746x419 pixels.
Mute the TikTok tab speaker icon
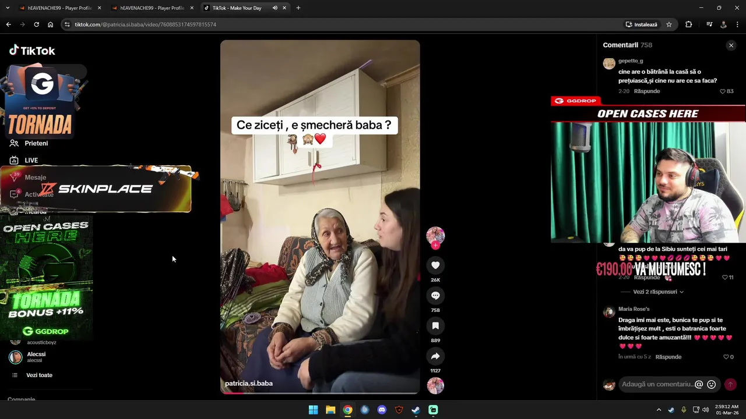pyautogui.click(x=275, y=8)
